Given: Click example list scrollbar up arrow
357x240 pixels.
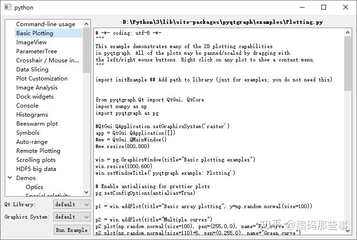Looking at the screenshot, I should (86, 24).
